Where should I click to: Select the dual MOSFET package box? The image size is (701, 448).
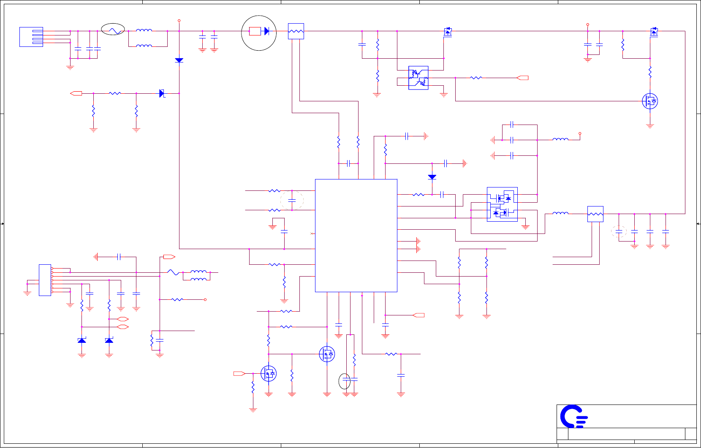502,204
